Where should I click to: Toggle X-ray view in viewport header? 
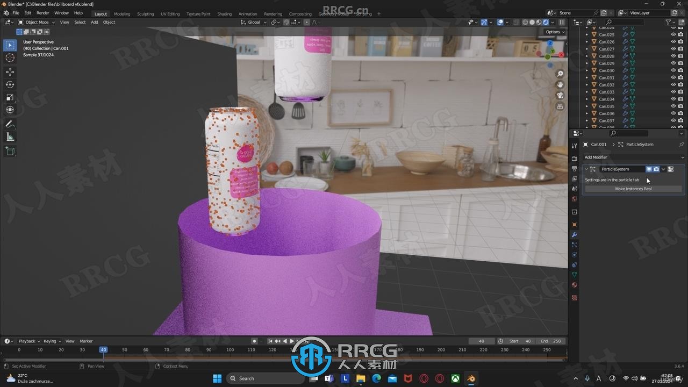[x=517, y=22]
